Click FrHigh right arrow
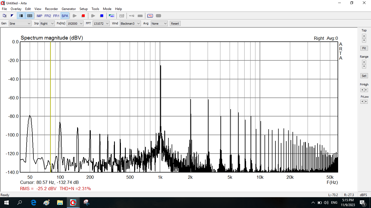Viewport: 371px width, 208px height. pos(366,90)
